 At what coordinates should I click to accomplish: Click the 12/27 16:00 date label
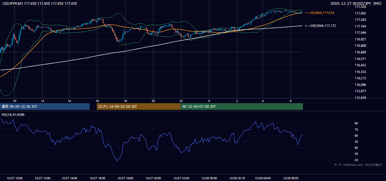(x=97, y=178)
